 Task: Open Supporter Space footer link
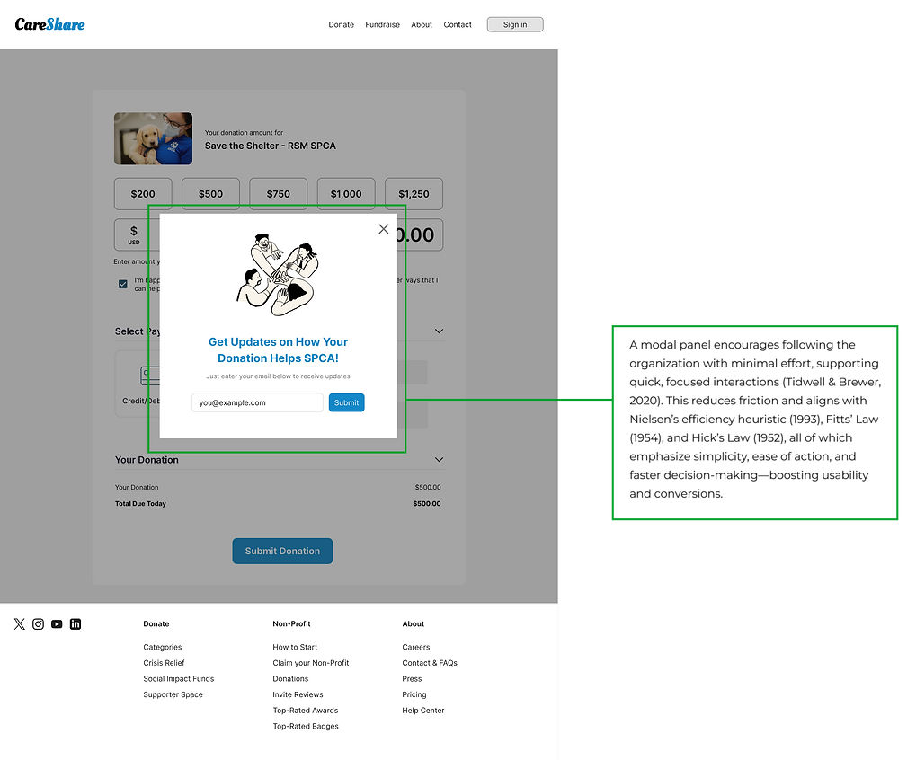[x=173, y=694]
